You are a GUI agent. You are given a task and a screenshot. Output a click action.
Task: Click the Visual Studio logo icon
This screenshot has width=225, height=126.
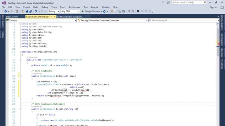[4, 3]
